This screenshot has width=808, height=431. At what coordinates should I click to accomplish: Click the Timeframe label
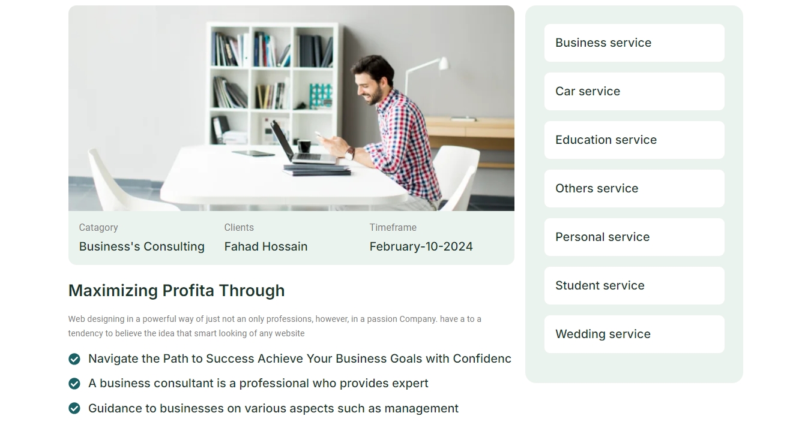(x=393, y=227)
